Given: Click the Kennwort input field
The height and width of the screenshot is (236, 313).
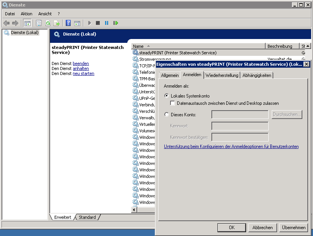Looking at the screenshot, I should coord(240,126).
